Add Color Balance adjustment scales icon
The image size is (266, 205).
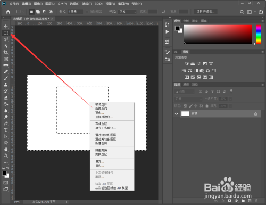coord(190,71)
